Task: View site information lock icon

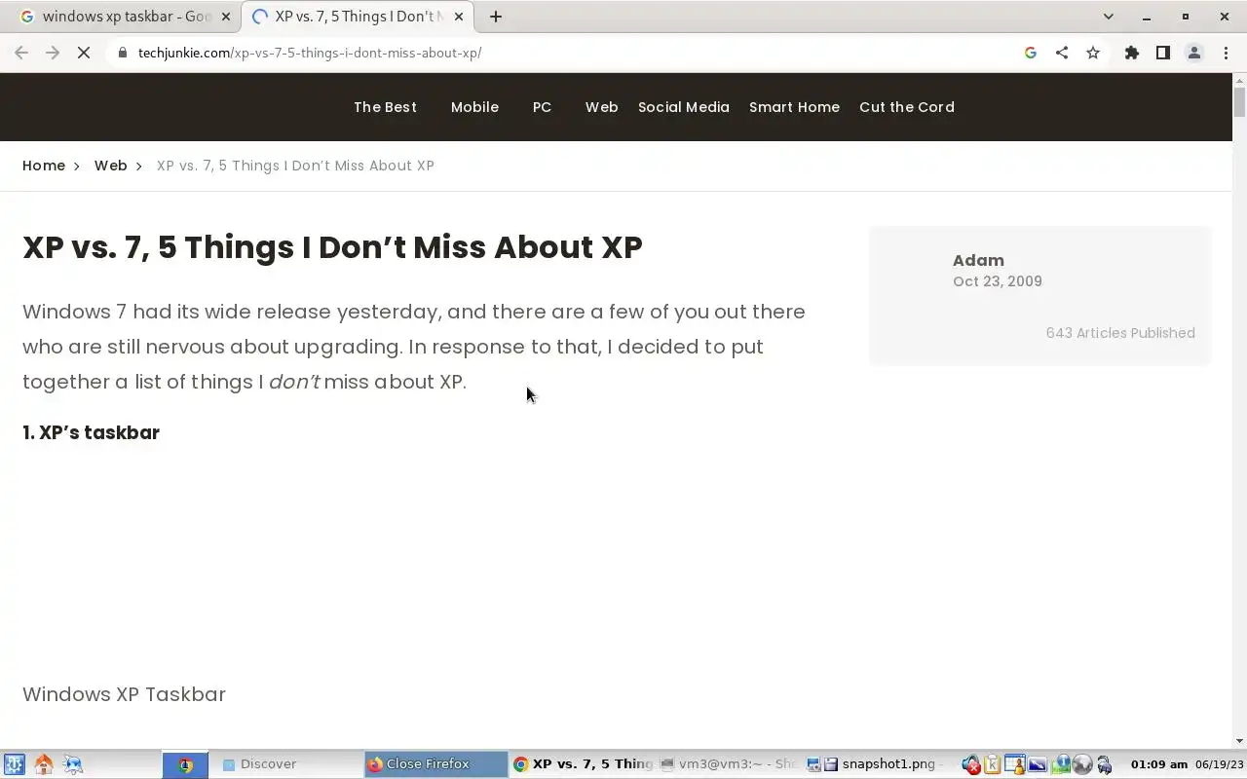Action: [123, 53]
